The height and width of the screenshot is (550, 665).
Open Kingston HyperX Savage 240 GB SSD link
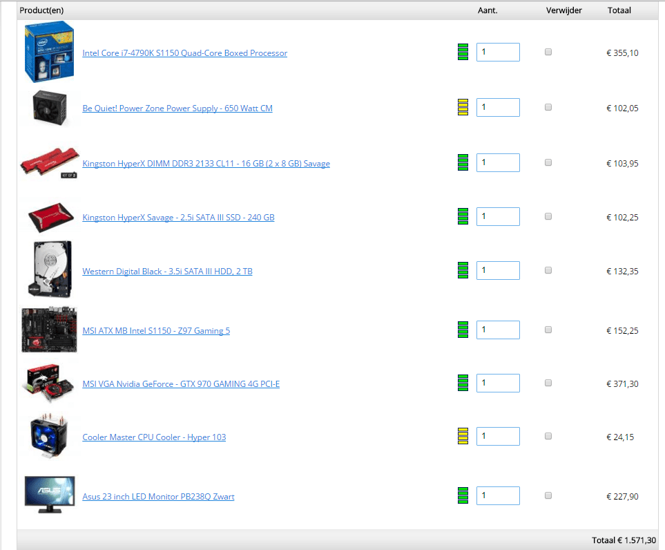[178, 217]
